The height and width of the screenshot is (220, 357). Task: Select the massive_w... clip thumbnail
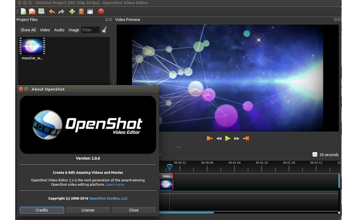coord(32,46)
